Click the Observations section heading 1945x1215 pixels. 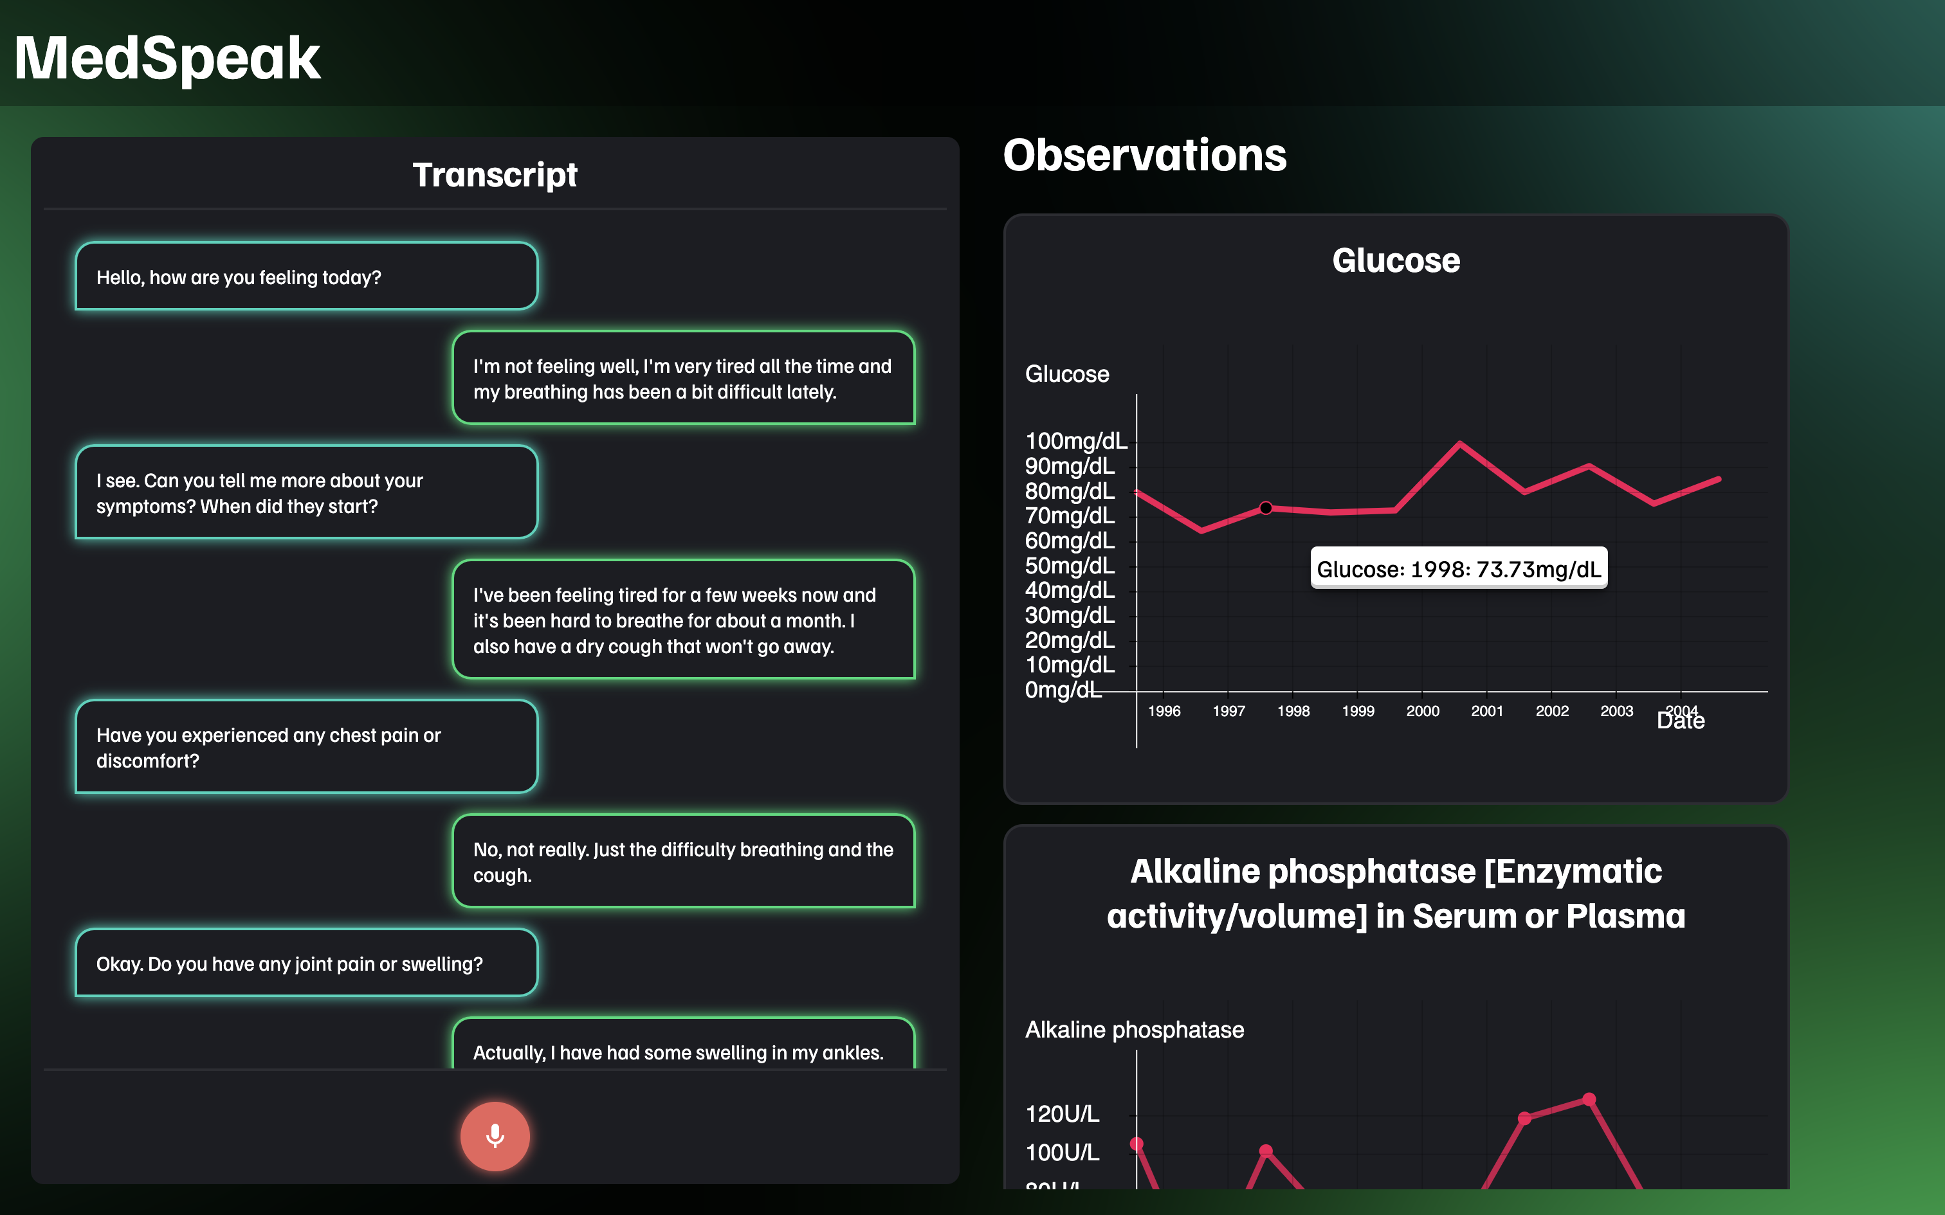1144,155
